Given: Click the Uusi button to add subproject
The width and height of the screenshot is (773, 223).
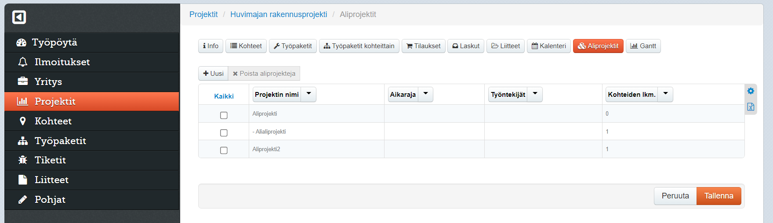Looking at the screenshot, I should click(213, 74).
